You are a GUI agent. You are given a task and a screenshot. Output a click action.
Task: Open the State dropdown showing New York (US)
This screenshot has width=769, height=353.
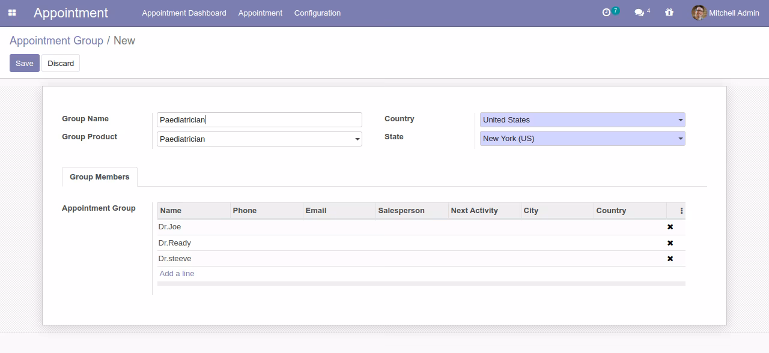coord(582,139)
